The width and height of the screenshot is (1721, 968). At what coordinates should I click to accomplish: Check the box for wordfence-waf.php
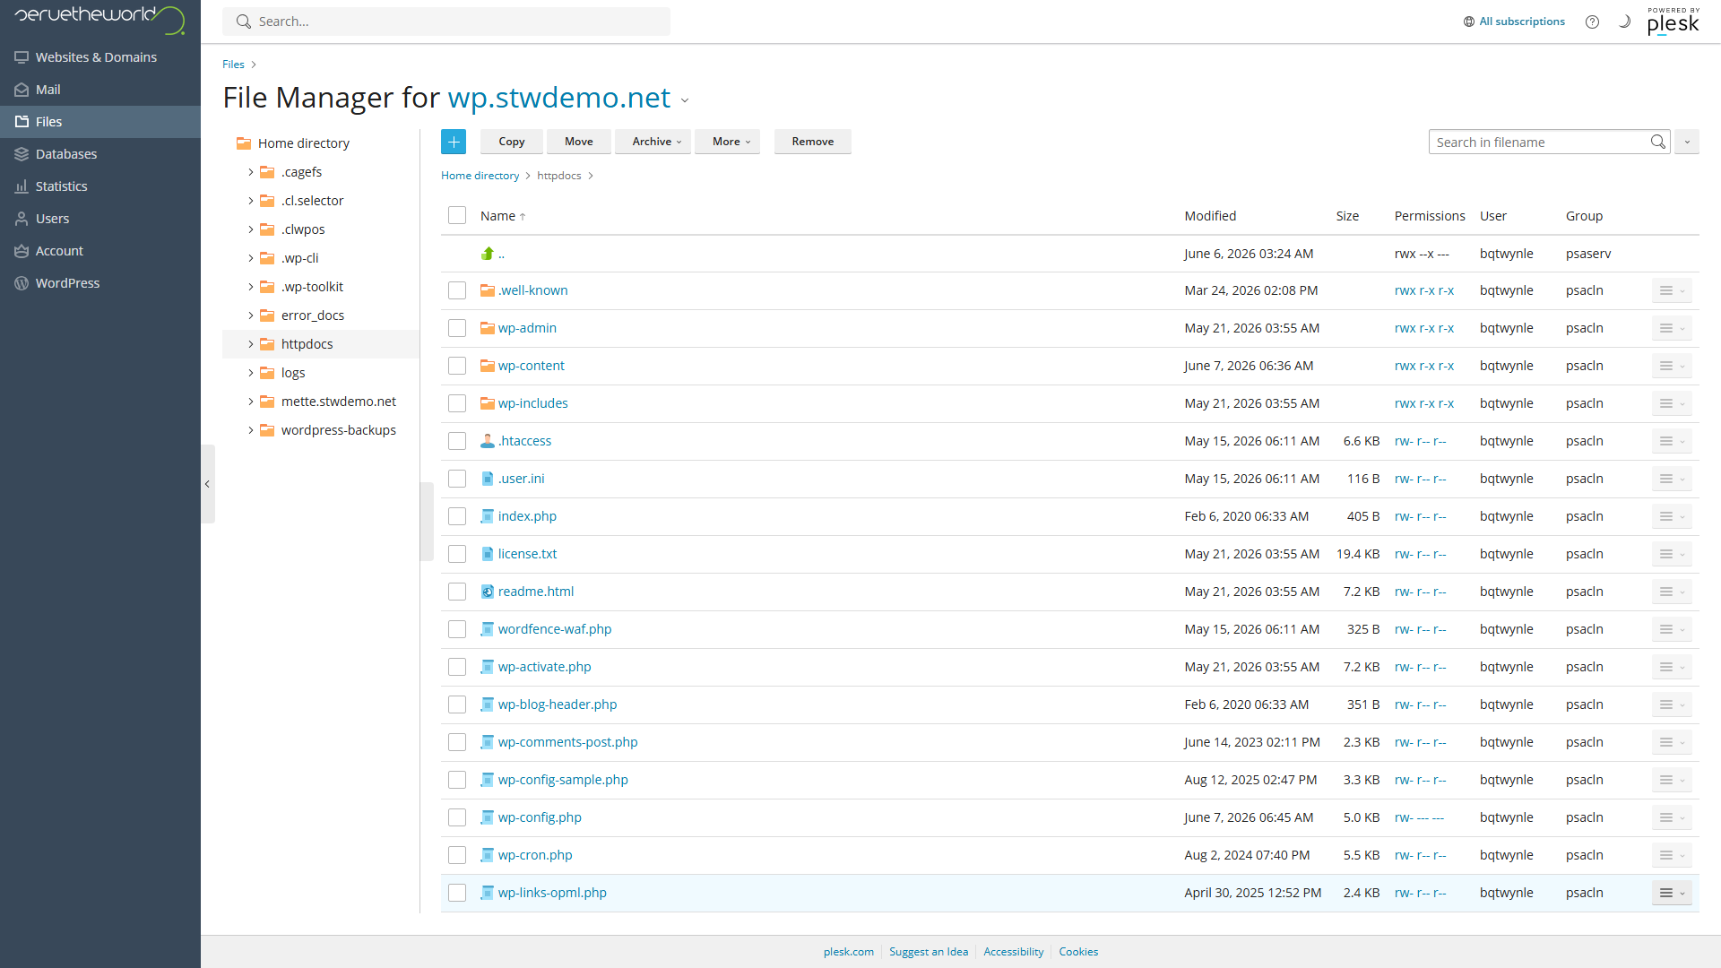tap(457, 629)
